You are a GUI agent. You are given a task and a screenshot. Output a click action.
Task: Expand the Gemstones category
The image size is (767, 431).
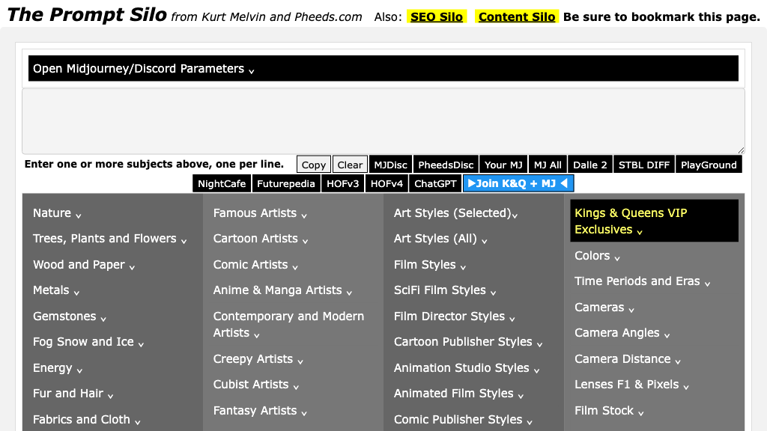pos(69,317)
